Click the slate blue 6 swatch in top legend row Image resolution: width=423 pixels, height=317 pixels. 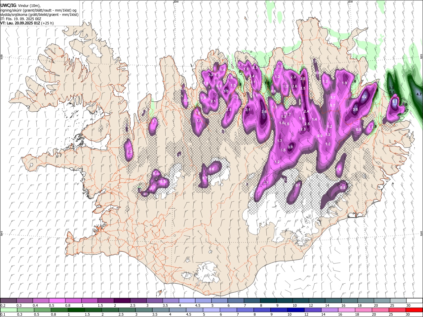236,301
